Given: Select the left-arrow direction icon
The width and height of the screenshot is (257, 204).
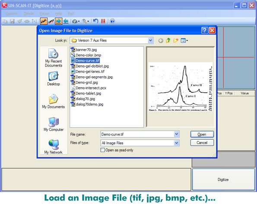Looking at the screenshot, I should click(66, 21).
